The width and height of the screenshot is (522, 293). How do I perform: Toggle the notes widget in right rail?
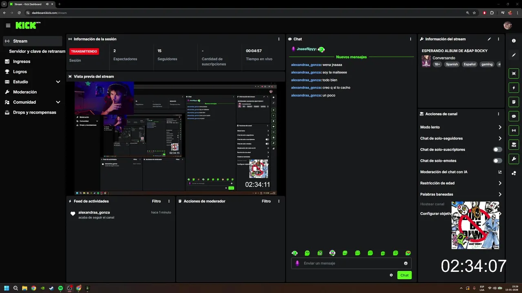[x=514, y=102]
